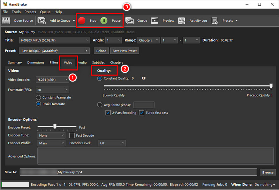Click the Save New Preset button
The width and height of the screenshot is (279, 190).
click(125, 51)
